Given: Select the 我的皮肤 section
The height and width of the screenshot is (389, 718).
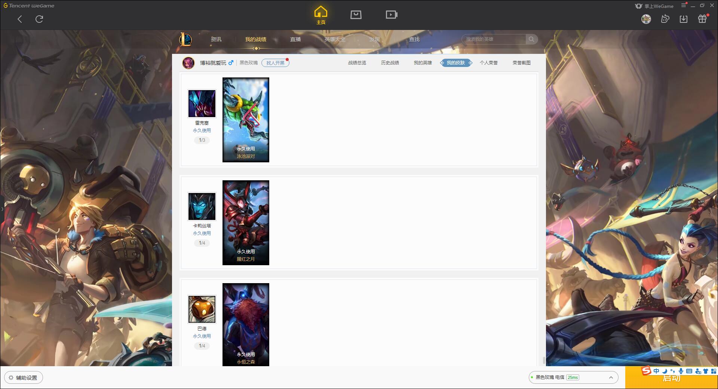Looking at the screenshot, I should 455,63.
